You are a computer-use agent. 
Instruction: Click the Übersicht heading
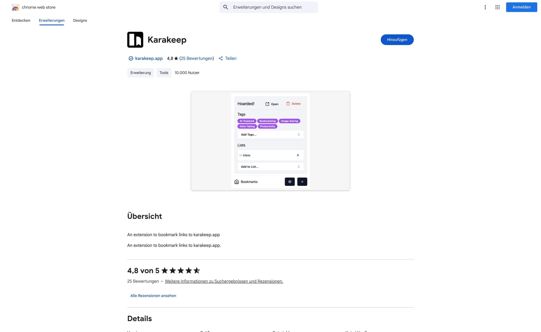tap(144, 216)
